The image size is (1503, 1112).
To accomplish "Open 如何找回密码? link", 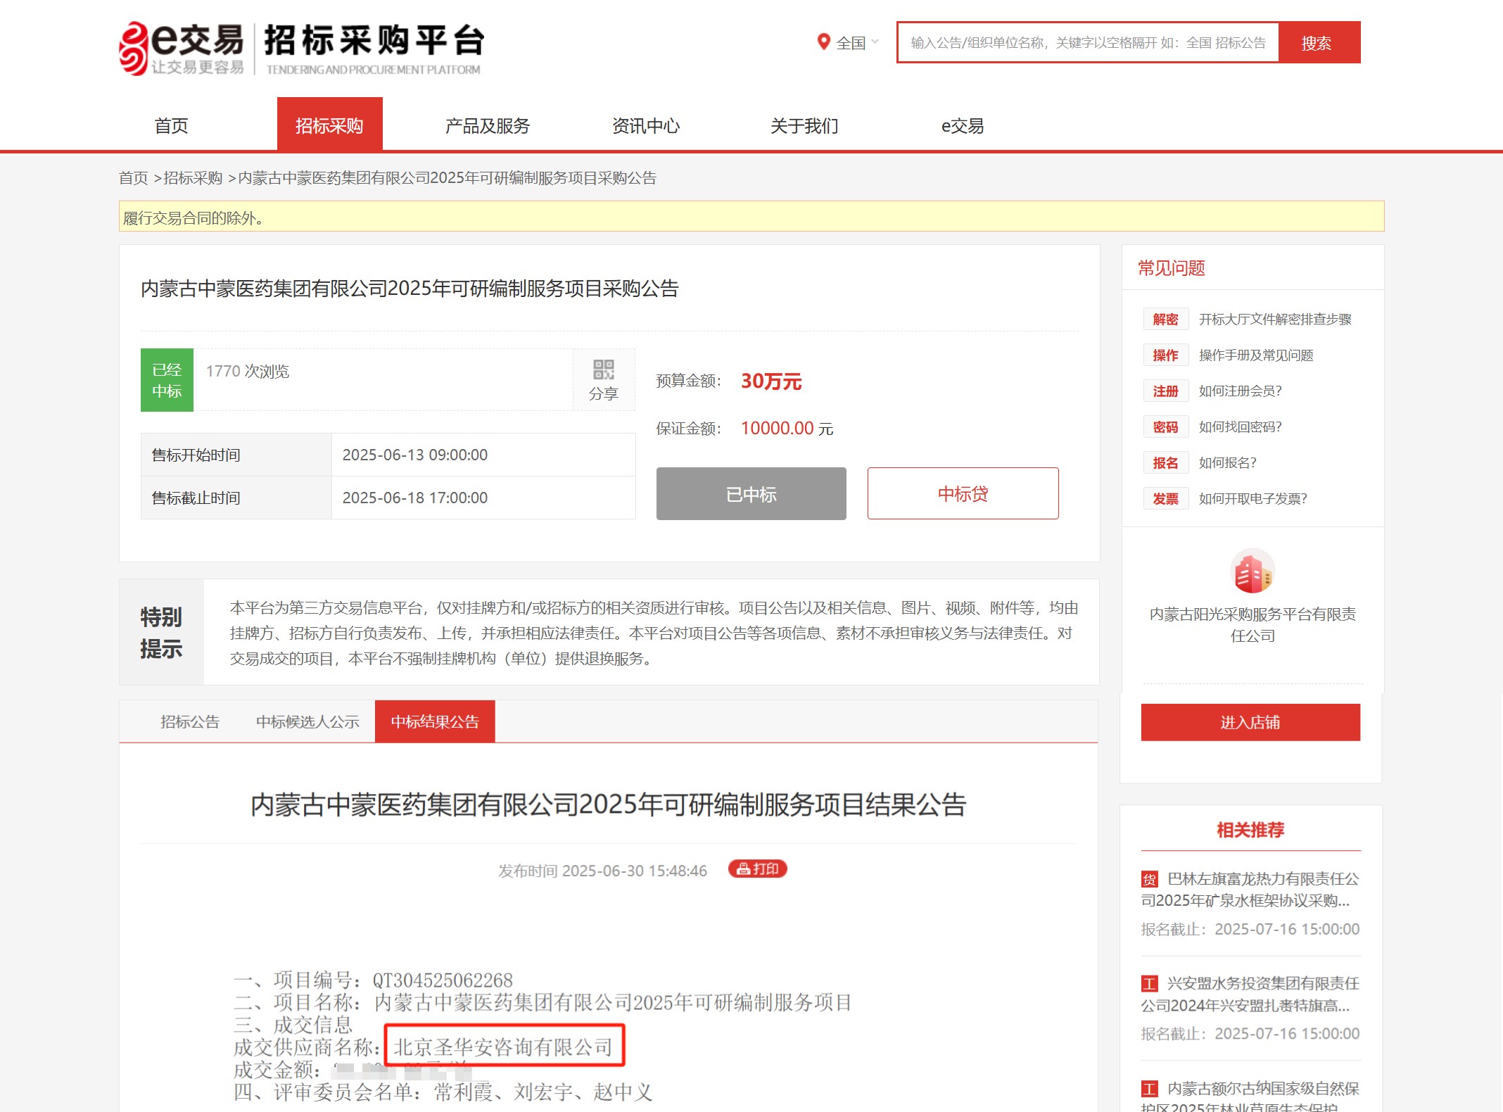I will [1241, 427].
